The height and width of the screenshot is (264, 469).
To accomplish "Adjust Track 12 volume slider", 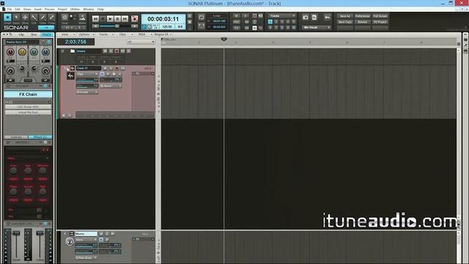I will (86, 80).
